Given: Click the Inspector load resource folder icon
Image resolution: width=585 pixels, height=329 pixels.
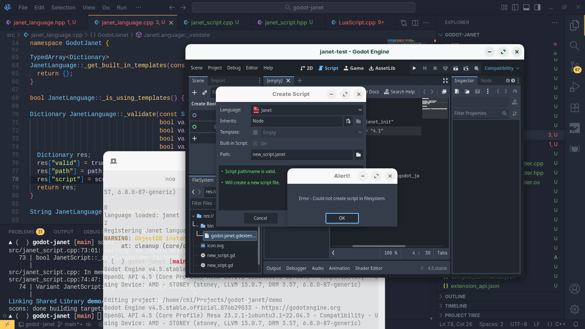Looking at the screenshot, I should 467,92.
